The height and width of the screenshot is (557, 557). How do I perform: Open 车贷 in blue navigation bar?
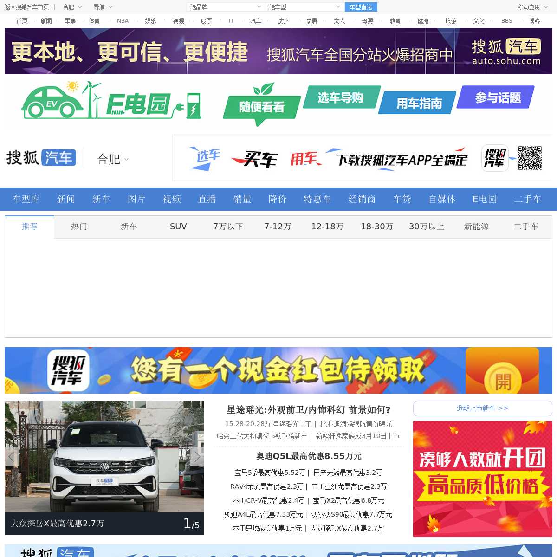point(402,199)
